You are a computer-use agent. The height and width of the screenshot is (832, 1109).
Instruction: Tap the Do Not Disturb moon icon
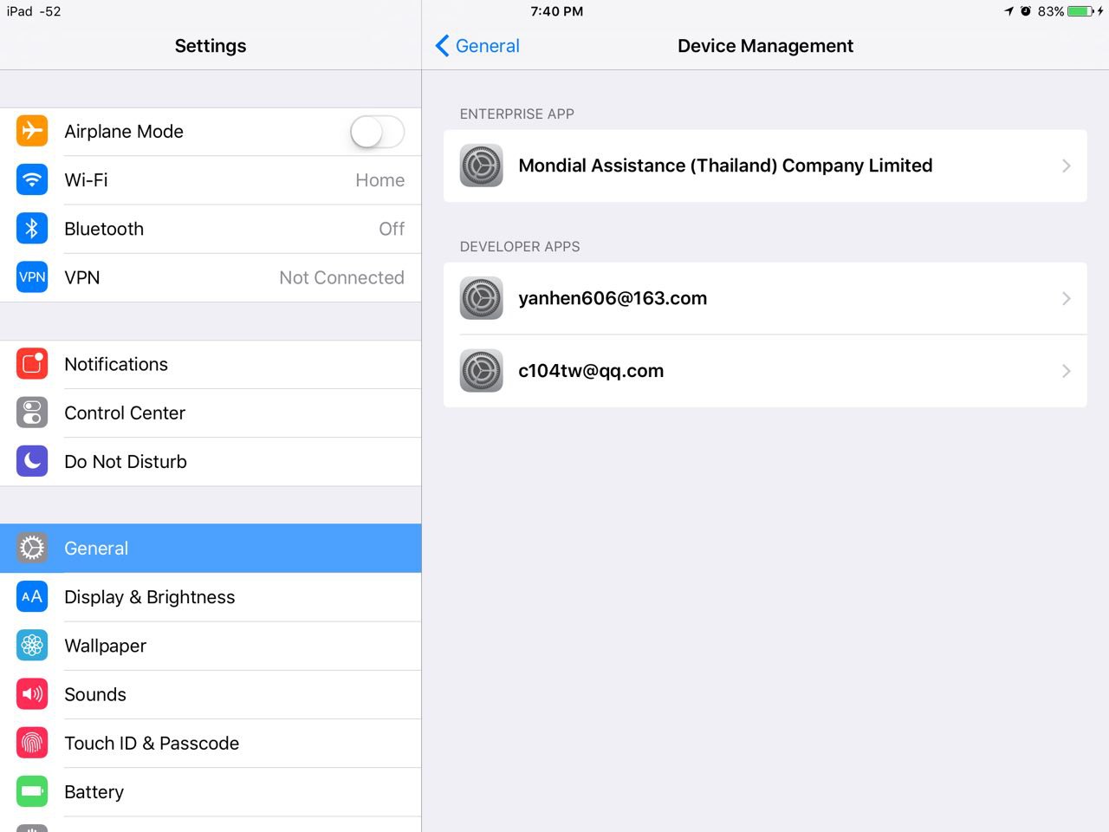pyautogui.click(x=32, y=461)
